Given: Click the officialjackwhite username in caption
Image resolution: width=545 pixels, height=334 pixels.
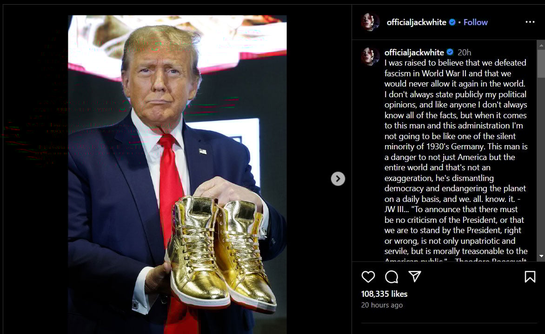Looking at the screenshot, I should point(414,53).
